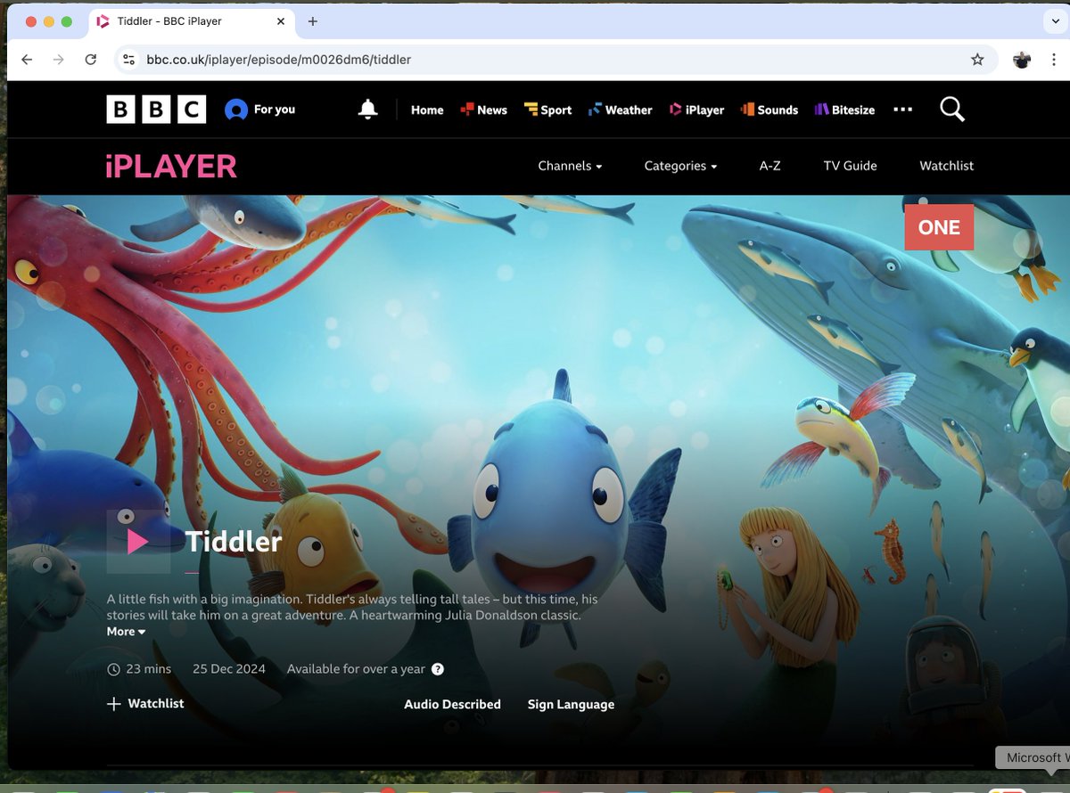This screenshot has width=1070, height=793.
Task: Open Watchlist in iPlayer navigation
Action: [x=946, y=166]
